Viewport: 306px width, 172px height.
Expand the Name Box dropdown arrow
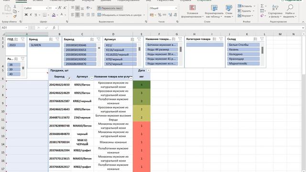click(x=26, y=28)
